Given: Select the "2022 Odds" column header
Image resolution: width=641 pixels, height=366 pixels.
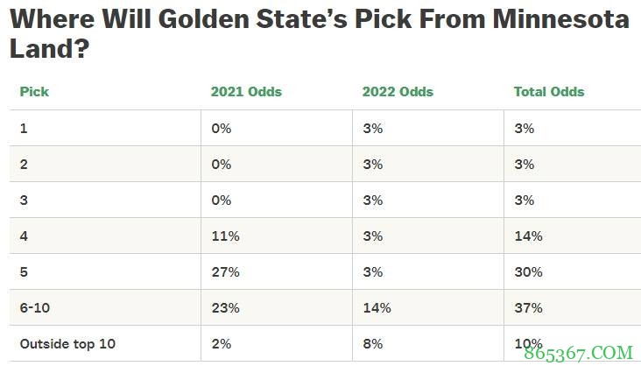Looking at the screenshot, I should coord(398,91).
